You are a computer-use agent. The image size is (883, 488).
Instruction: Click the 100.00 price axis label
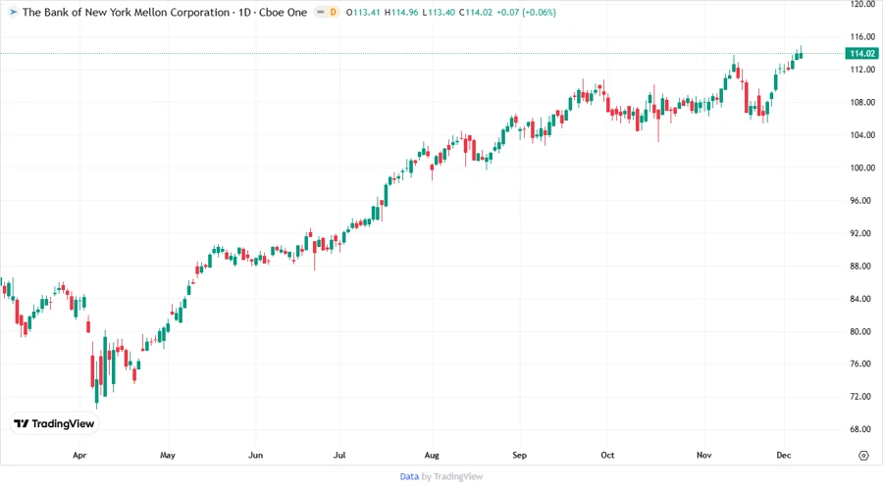point(862,168)
